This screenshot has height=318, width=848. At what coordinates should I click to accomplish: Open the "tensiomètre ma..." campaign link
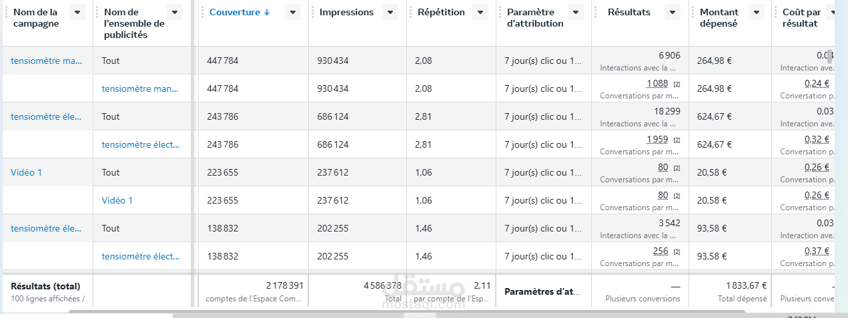coord(47,61)
